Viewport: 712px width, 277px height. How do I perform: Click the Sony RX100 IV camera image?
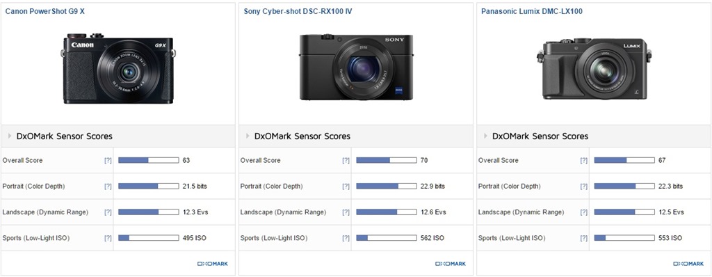[x=357, y=66]
